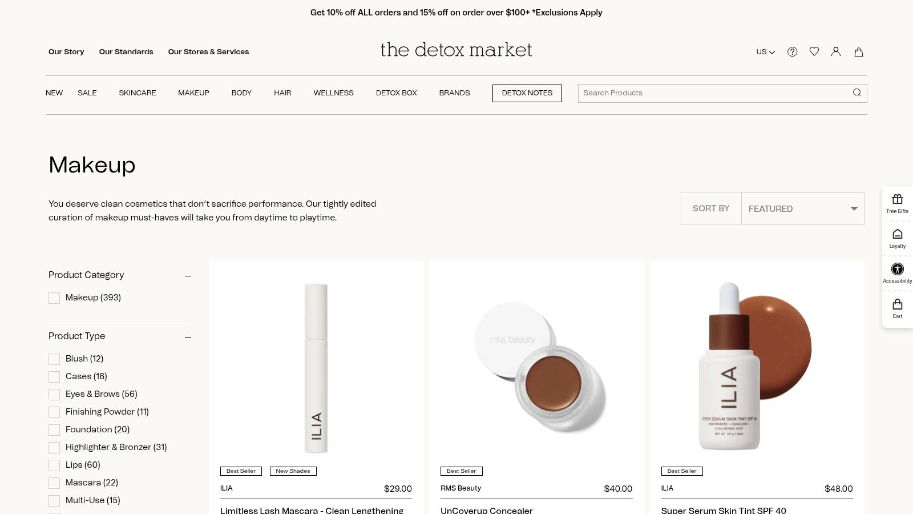Check the Cases (16) checkbox
This screenshot has height=514, width=913.
[54, 377]
